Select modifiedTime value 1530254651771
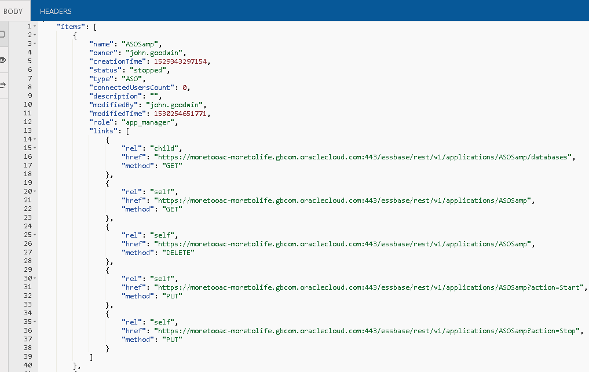 tap(180, 114)
